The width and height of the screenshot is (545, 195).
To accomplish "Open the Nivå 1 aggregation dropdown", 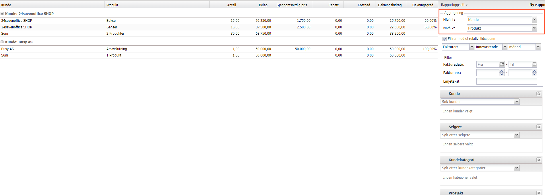I will pos(534,19).
